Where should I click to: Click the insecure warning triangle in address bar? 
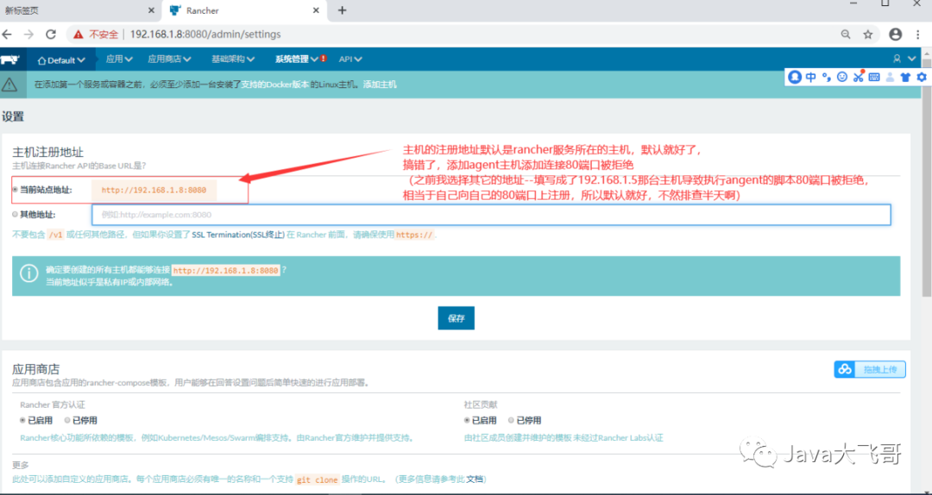pyautogui.click(x=78, y=34)
